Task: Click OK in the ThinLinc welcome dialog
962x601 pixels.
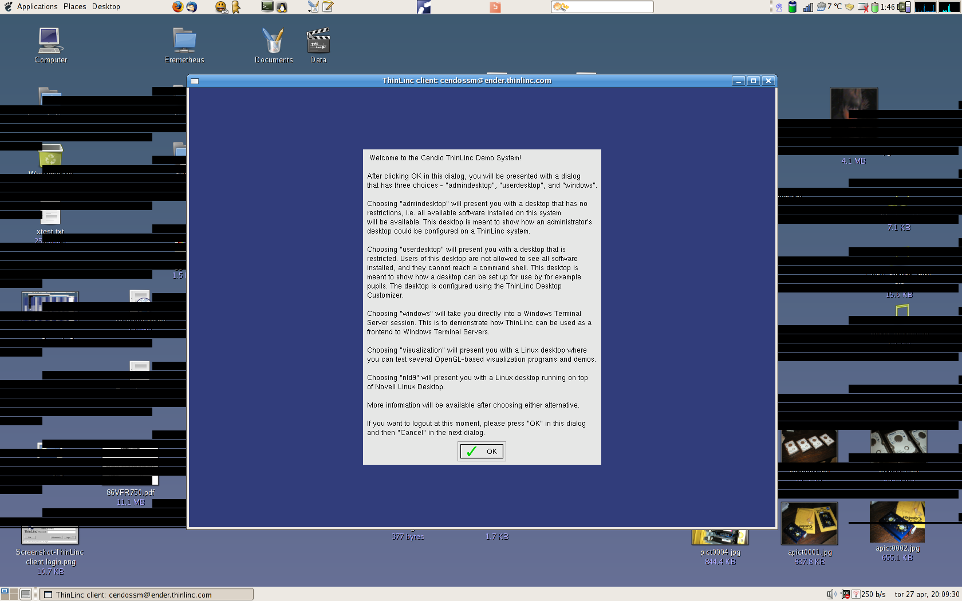Action: (x=482, y=452)
